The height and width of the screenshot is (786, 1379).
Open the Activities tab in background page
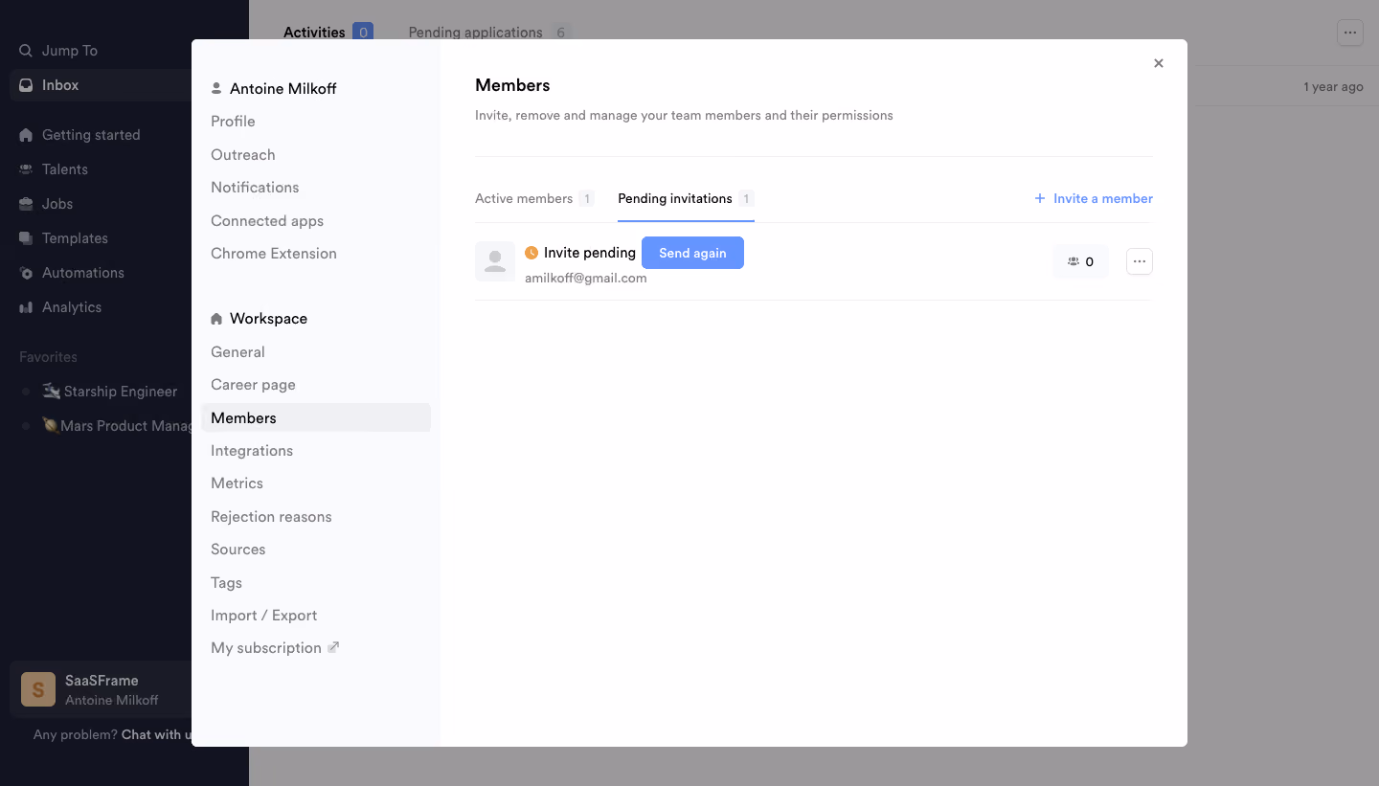click(x=328, y=33)
